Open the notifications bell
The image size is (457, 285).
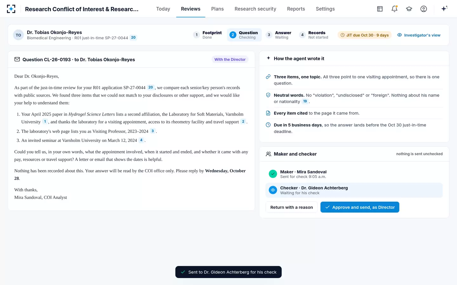point(394,9)
